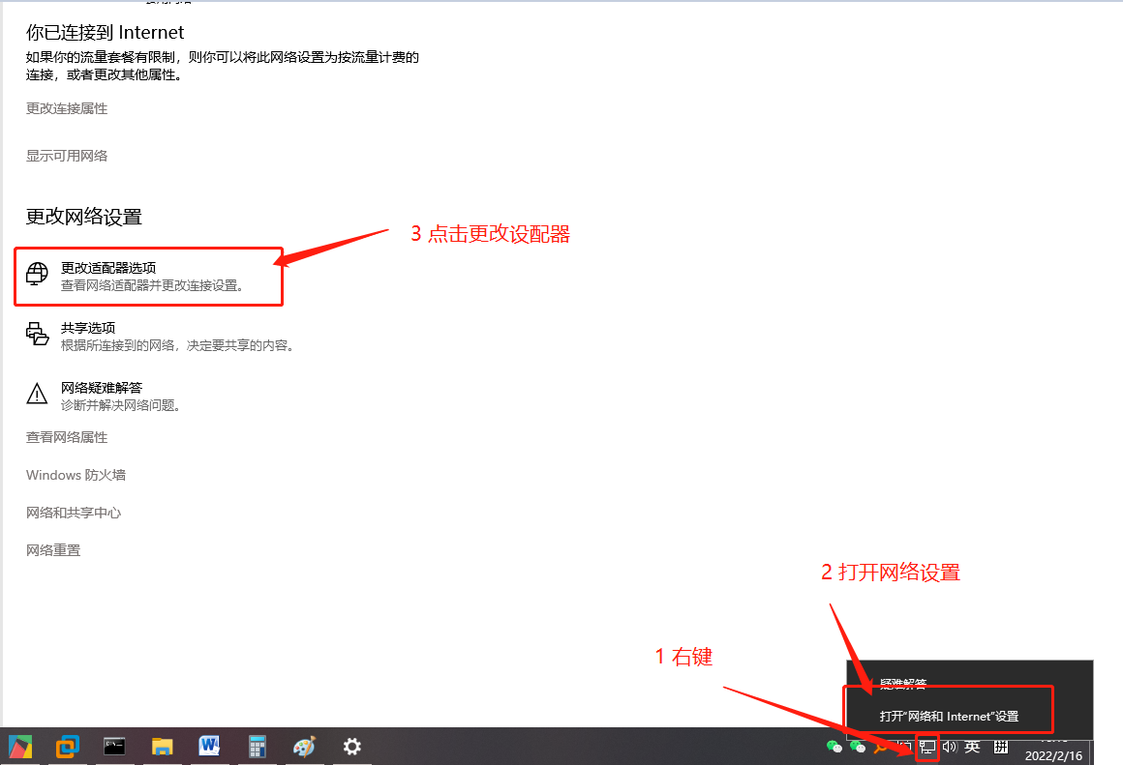Image resolution: width=1123 pixels, height=765 pixels.
Task: Launch Command Prompt from the taskbar
Action: 113,746
